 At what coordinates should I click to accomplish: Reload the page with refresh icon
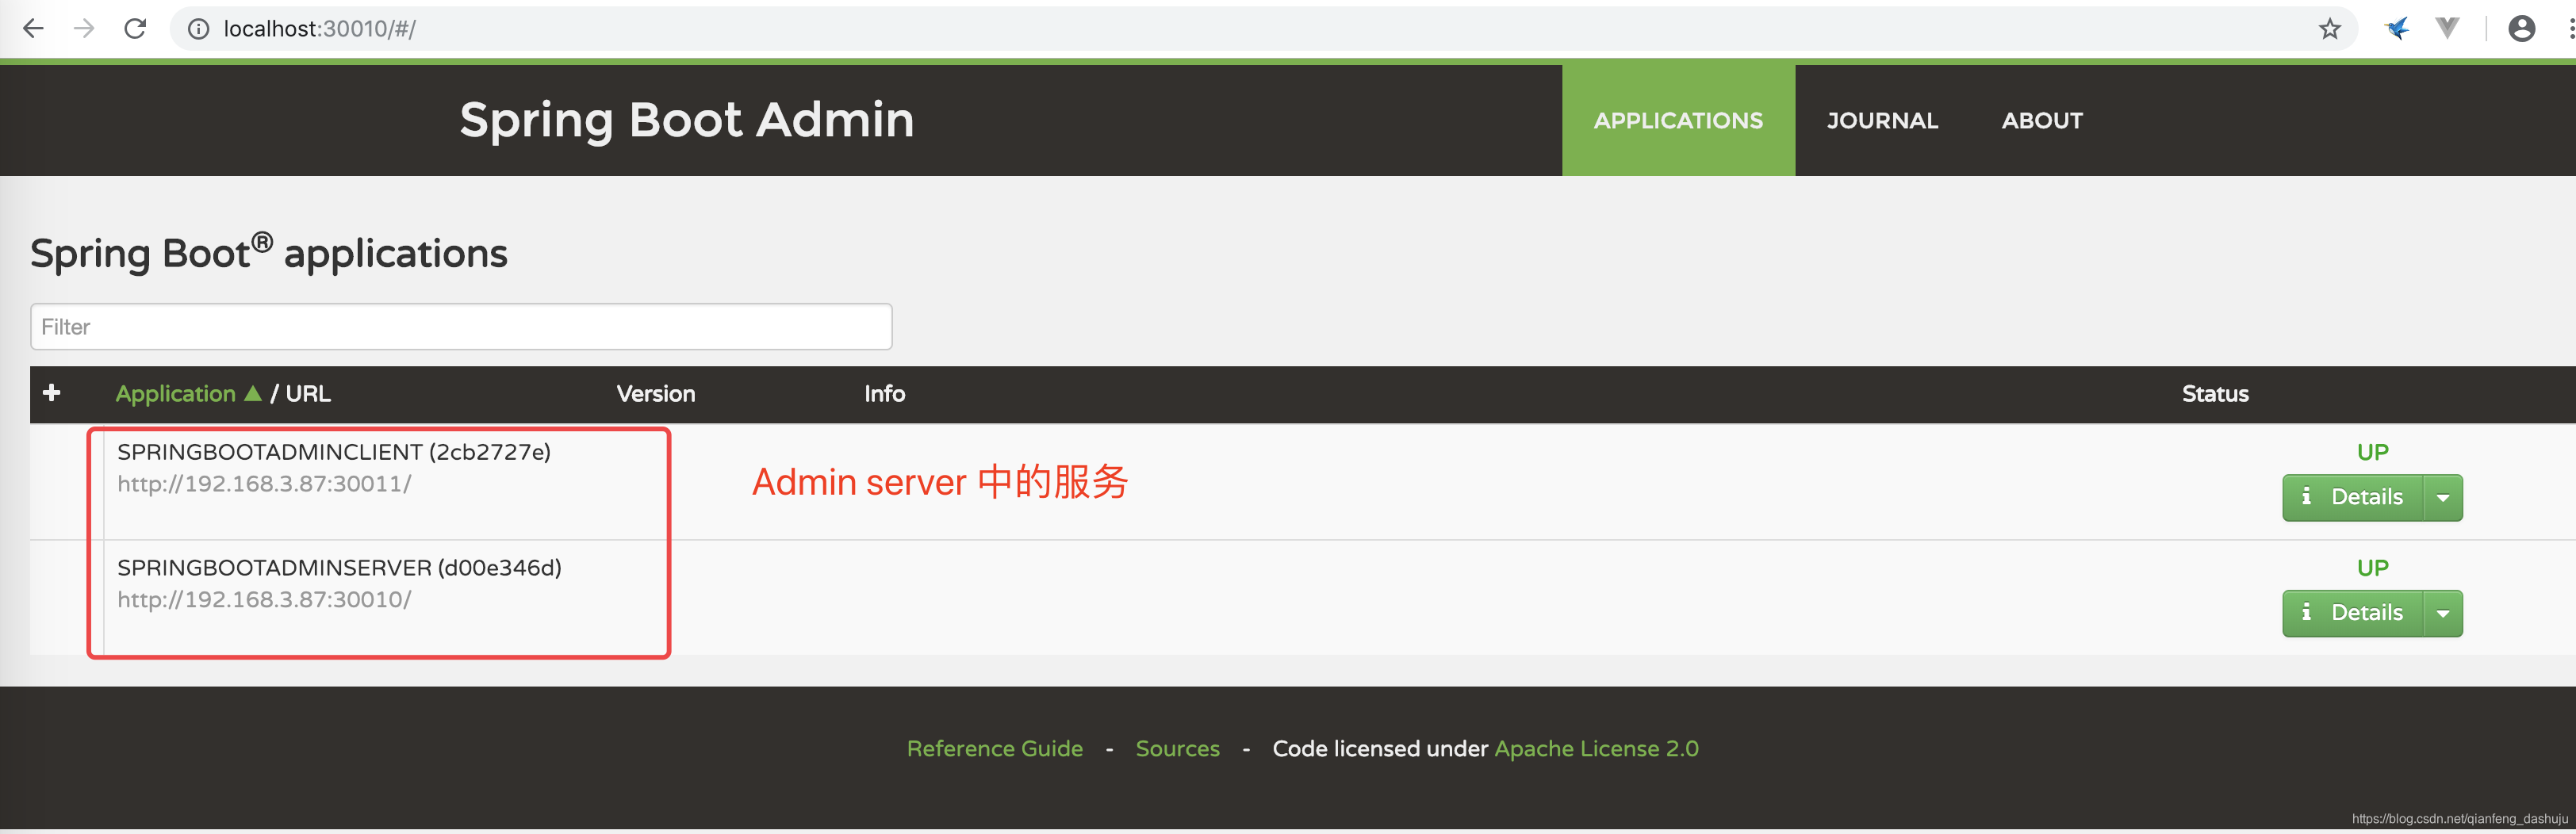[135, 28]
